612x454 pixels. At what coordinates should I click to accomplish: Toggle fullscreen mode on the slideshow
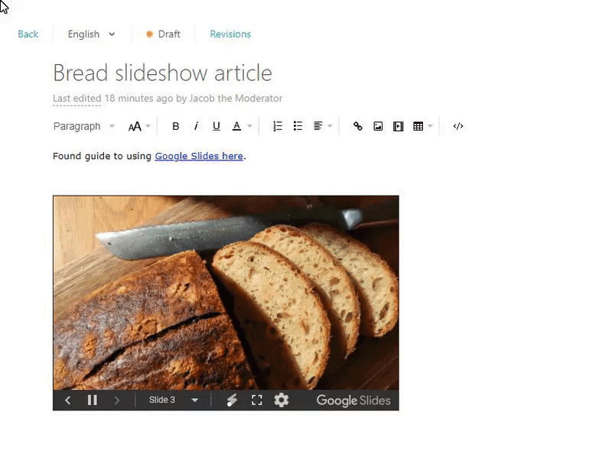click(x=257, y=400)
